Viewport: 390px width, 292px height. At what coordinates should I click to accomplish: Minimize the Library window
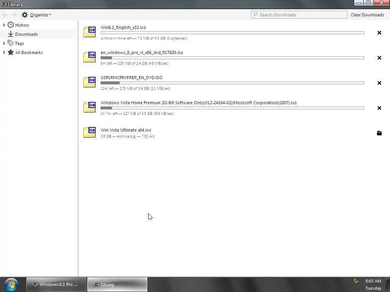(358, 3)
